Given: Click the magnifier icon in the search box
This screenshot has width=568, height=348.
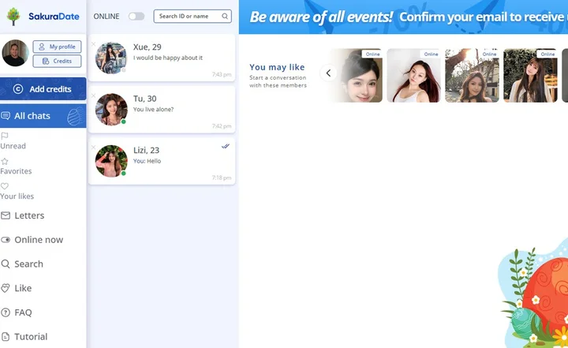Looking at the screenshot, I should 225,16.
